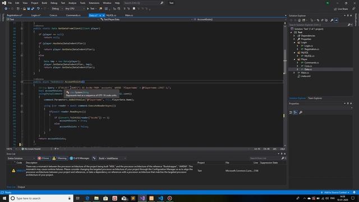This screenshot has width=359, height=202.
Task: Open the Entire Solution scope dropdown
Action: (x=21, y=158)
